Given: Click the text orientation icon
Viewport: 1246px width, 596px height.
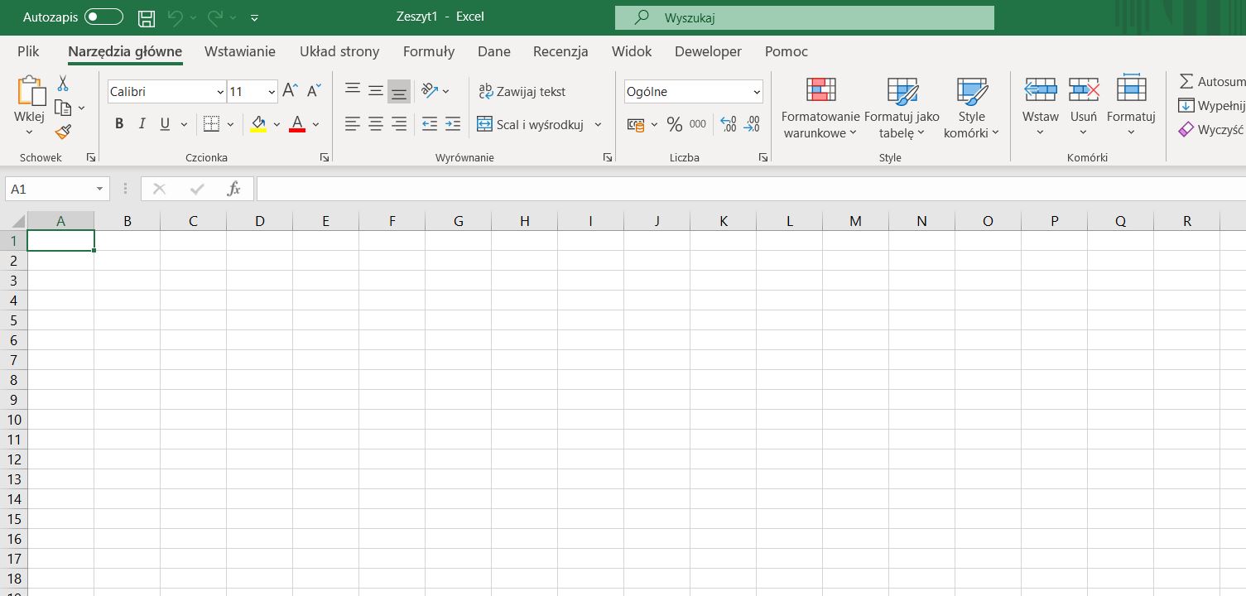Looking at the screenshot, I should click(x=430, y=91).
